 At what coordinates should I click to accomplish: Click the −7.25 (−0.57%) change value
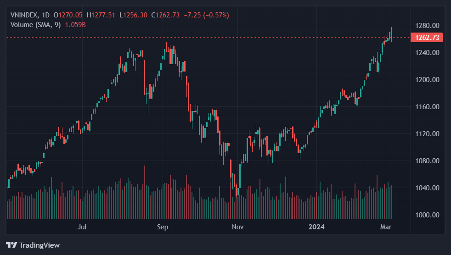coord(206,15)
